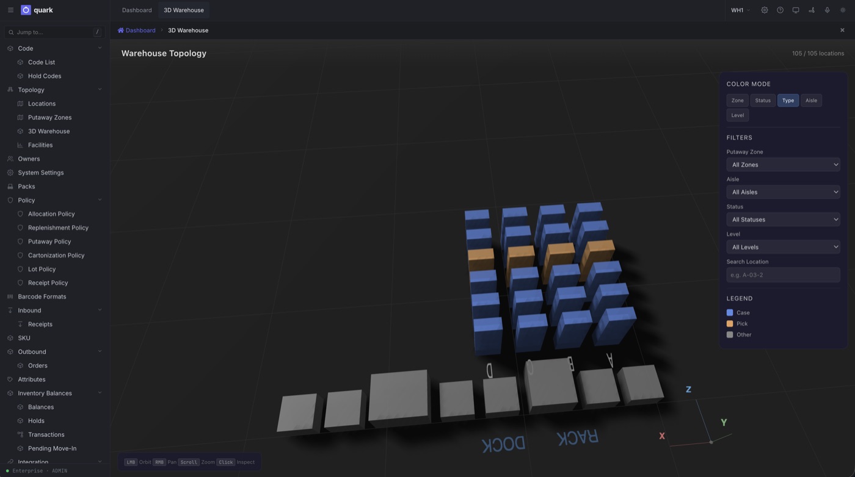Open the help question mark icon
The height and width of the screenshot is (477, 855).
(x=780, y=10)
